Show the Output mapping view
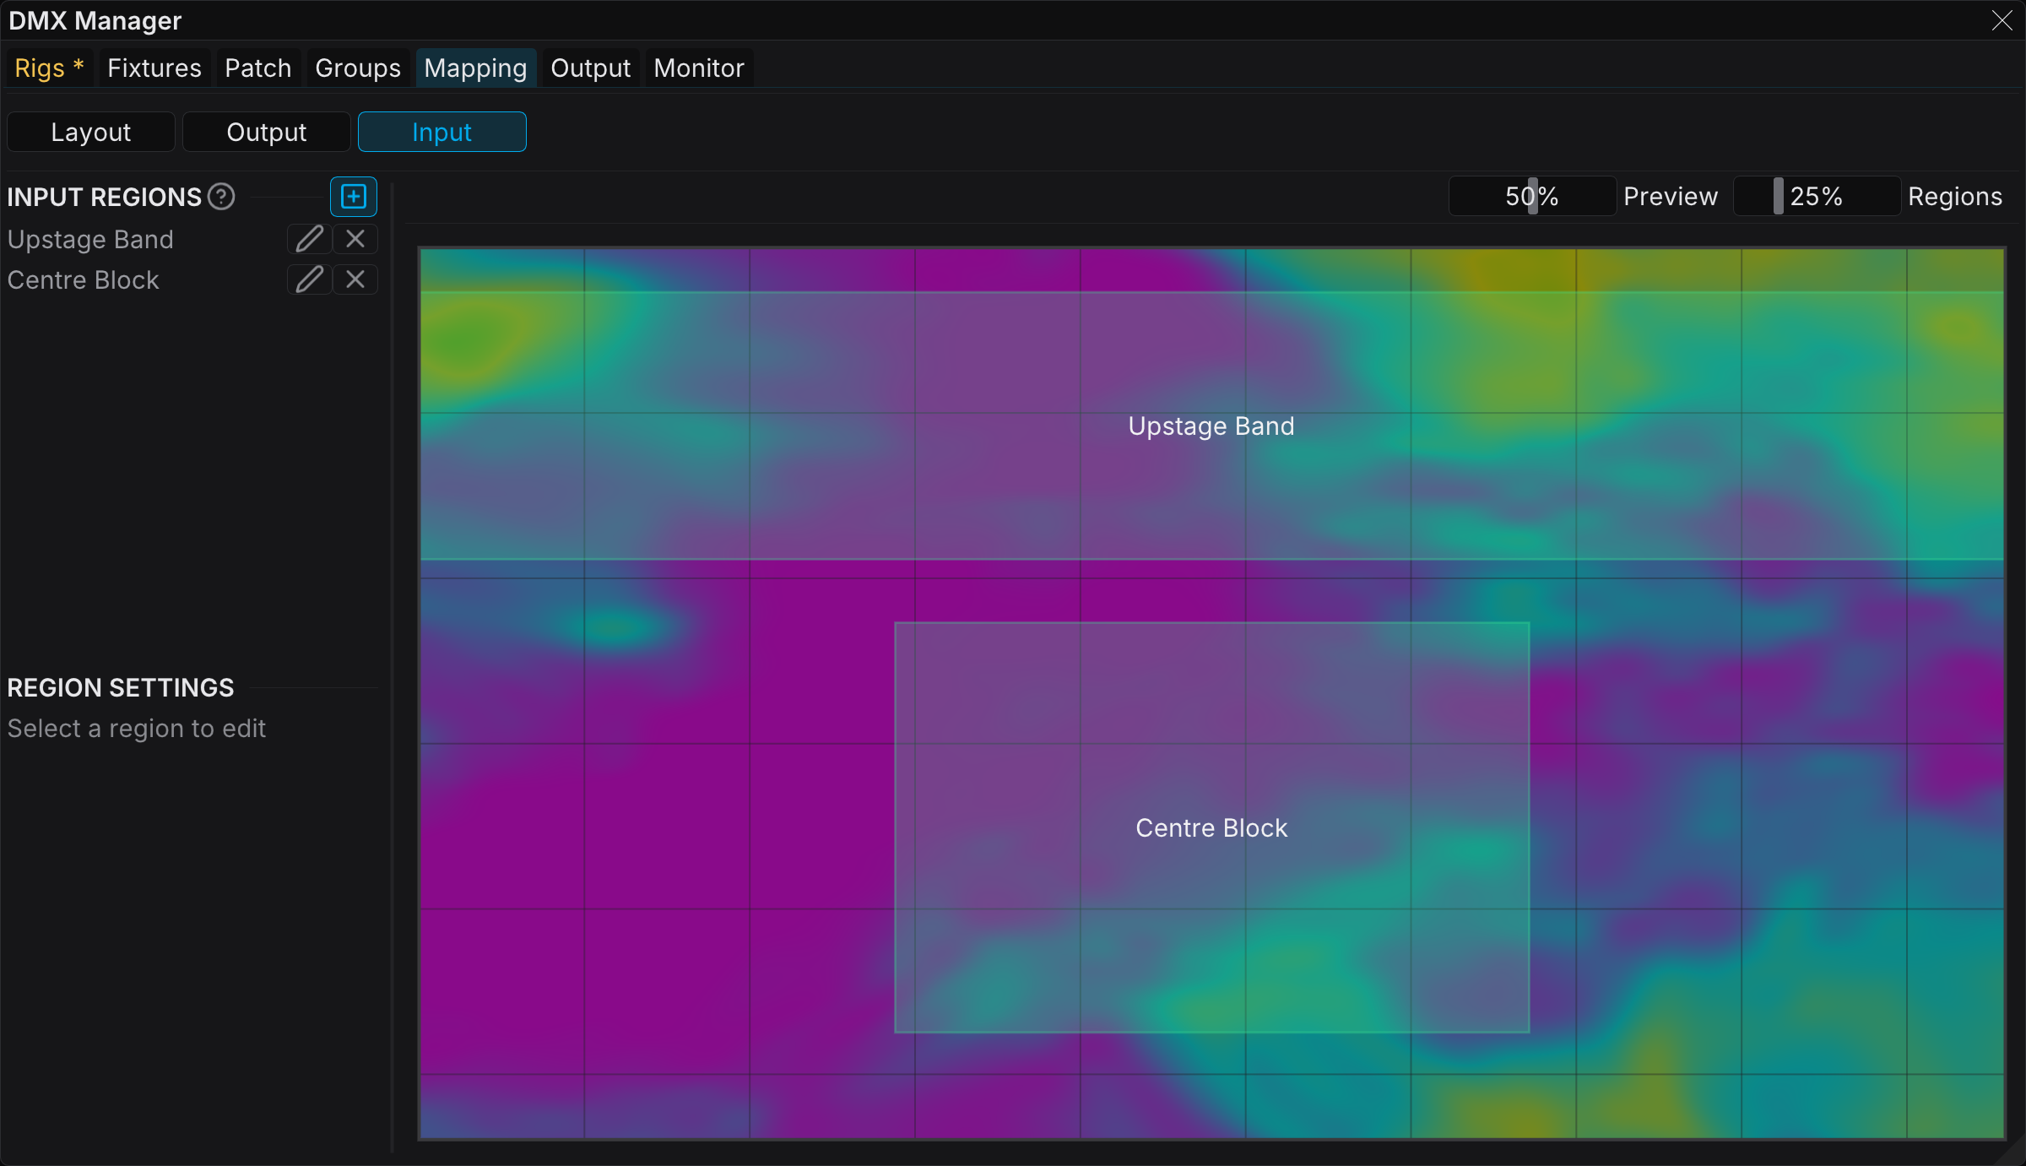Image resolution: width=2026 pixels, height=1166 pixels. tap(267, 132)
